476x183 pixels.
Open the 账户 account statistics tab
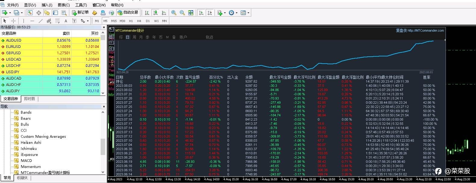pyautogui.click(x=183, y=37)
